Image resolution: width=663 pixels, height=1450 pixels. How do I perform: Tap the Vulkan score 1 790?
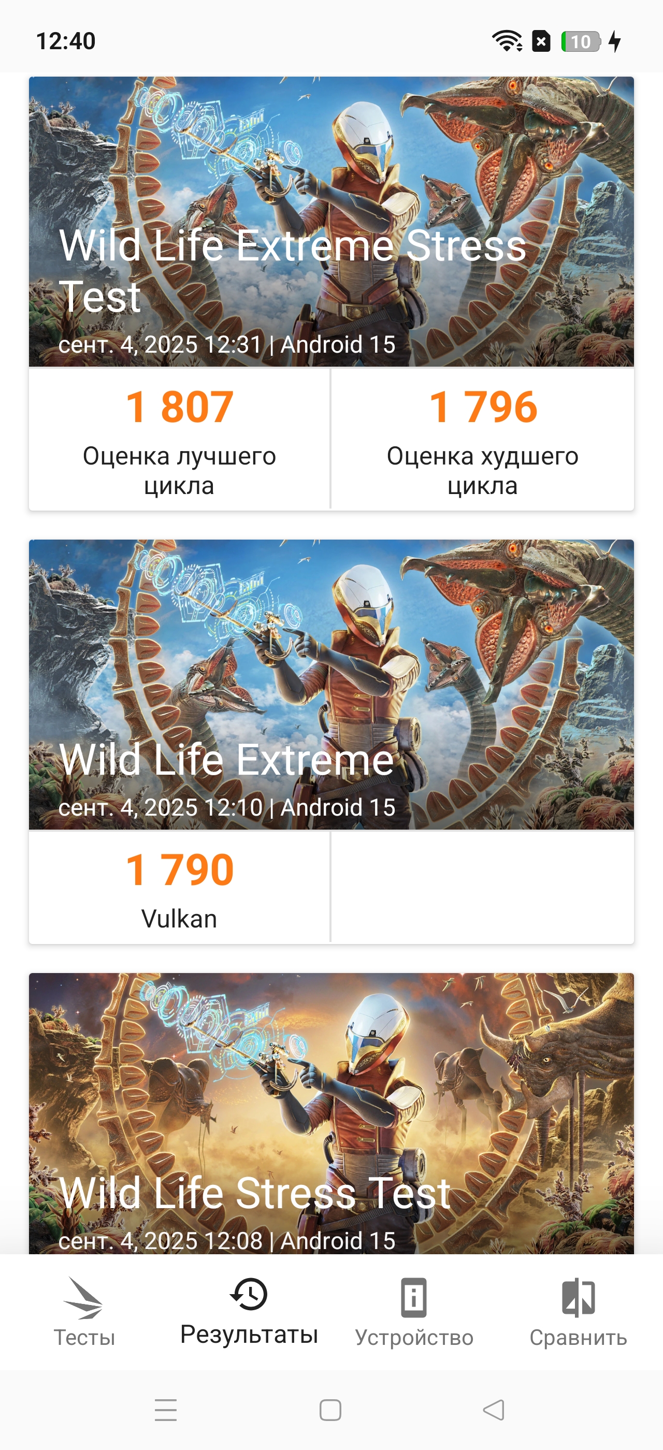[180, 869]
